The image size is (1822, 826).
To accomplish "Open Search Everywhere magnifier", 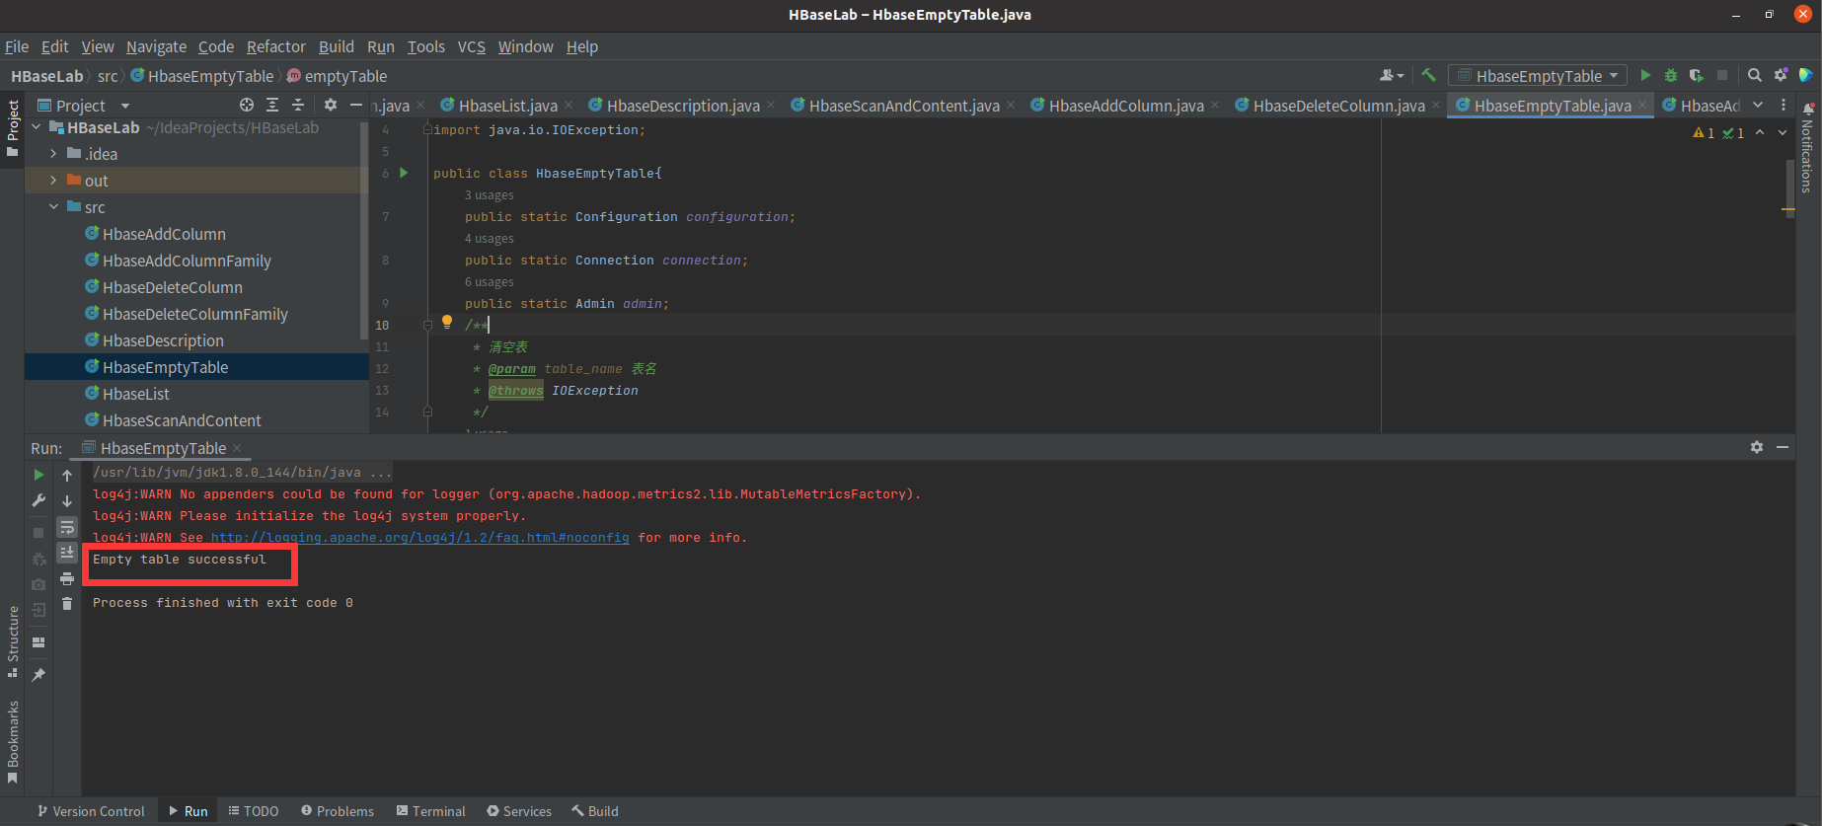I will 1755,75.
